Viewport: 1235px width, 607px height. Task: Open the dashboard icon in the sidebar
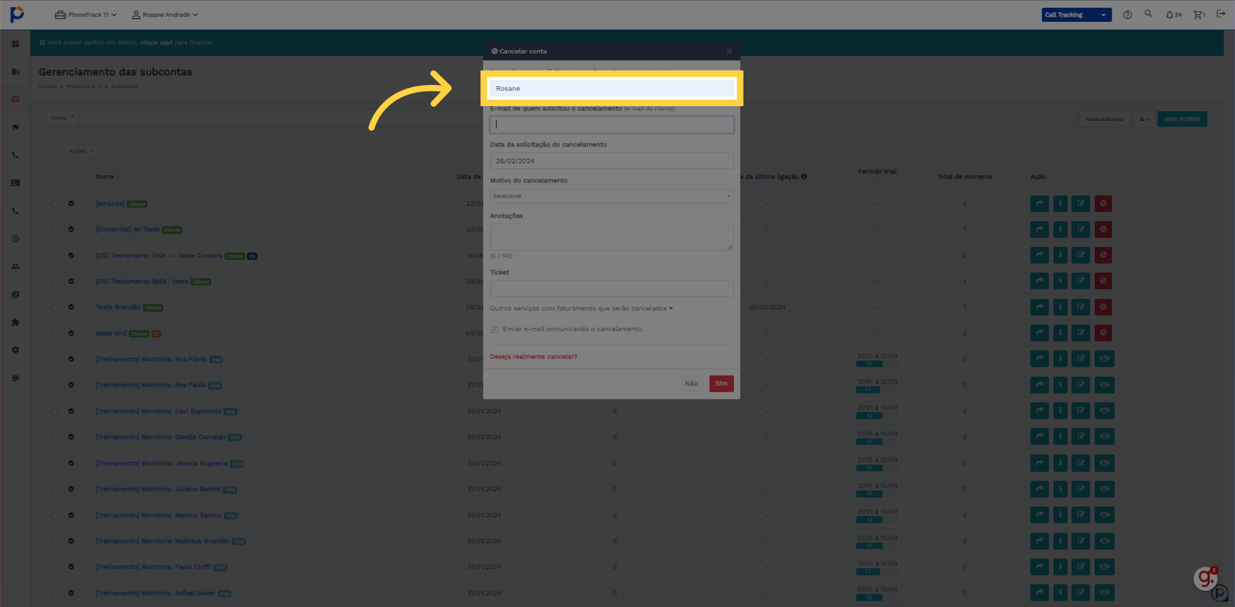[15, 44]
